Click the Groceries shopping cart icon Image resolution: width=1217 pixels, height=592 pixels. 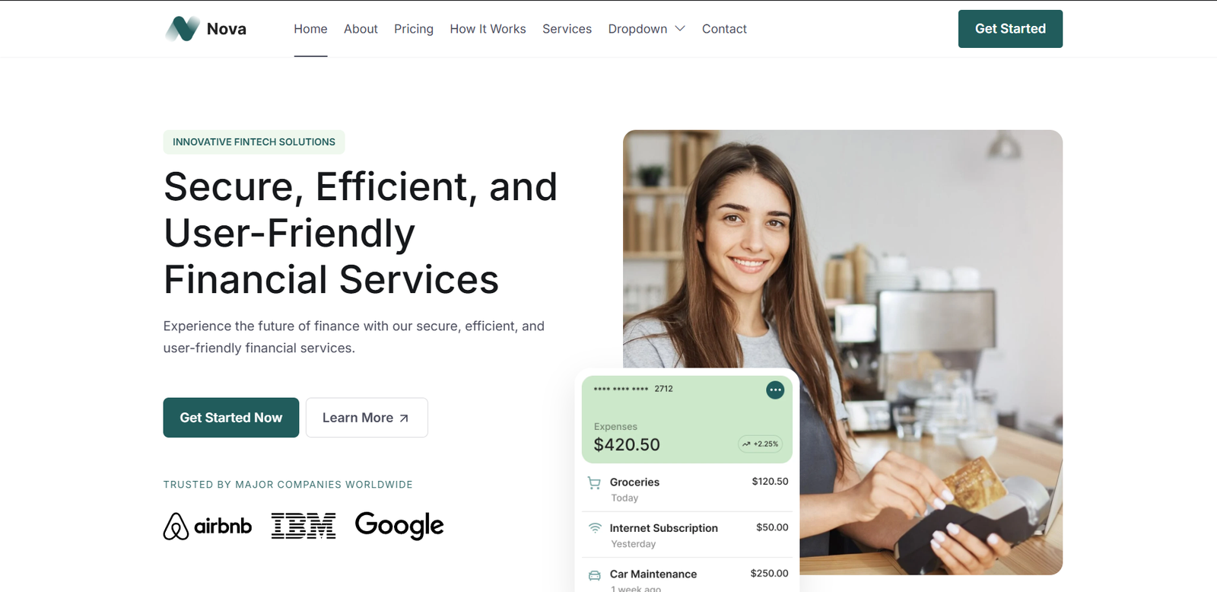(x=594, y=482)
